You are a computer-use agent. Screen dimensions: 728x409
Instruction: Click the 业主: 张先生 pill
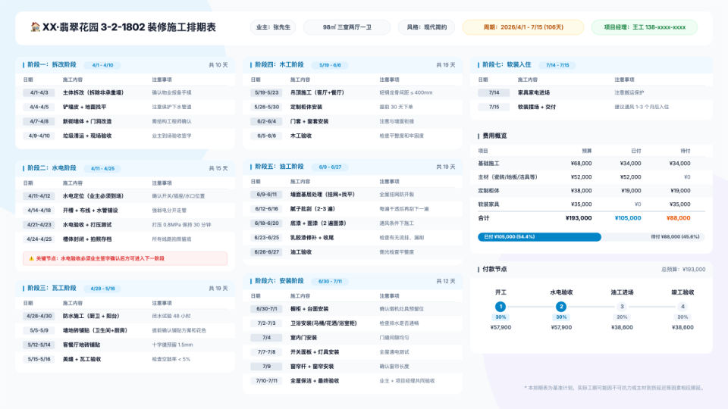[x=274, y=27]
